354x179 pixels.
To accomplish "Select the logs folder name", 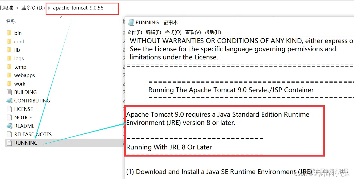I will click(x=19, y=58).
